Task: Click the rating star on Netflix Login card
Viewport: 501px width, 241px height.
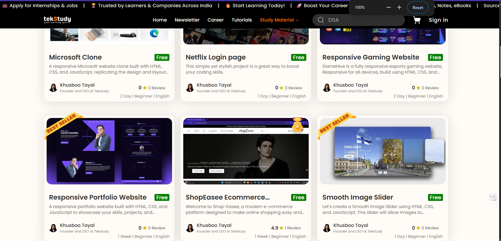Action: (282, 88)
